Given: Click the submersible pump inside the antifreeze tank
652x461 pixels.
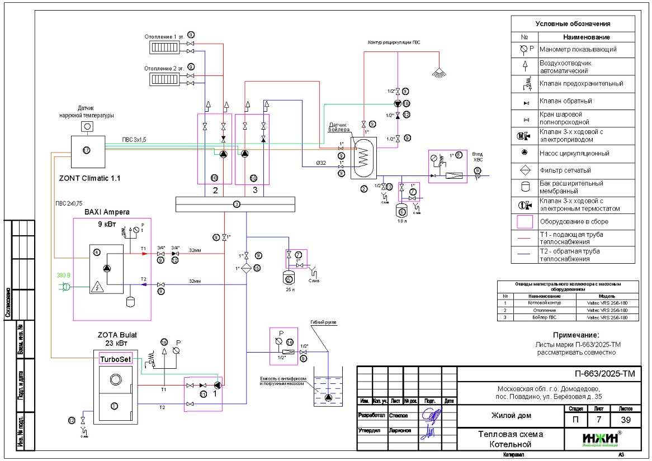Looking at the screenshot, I should 328,398.
